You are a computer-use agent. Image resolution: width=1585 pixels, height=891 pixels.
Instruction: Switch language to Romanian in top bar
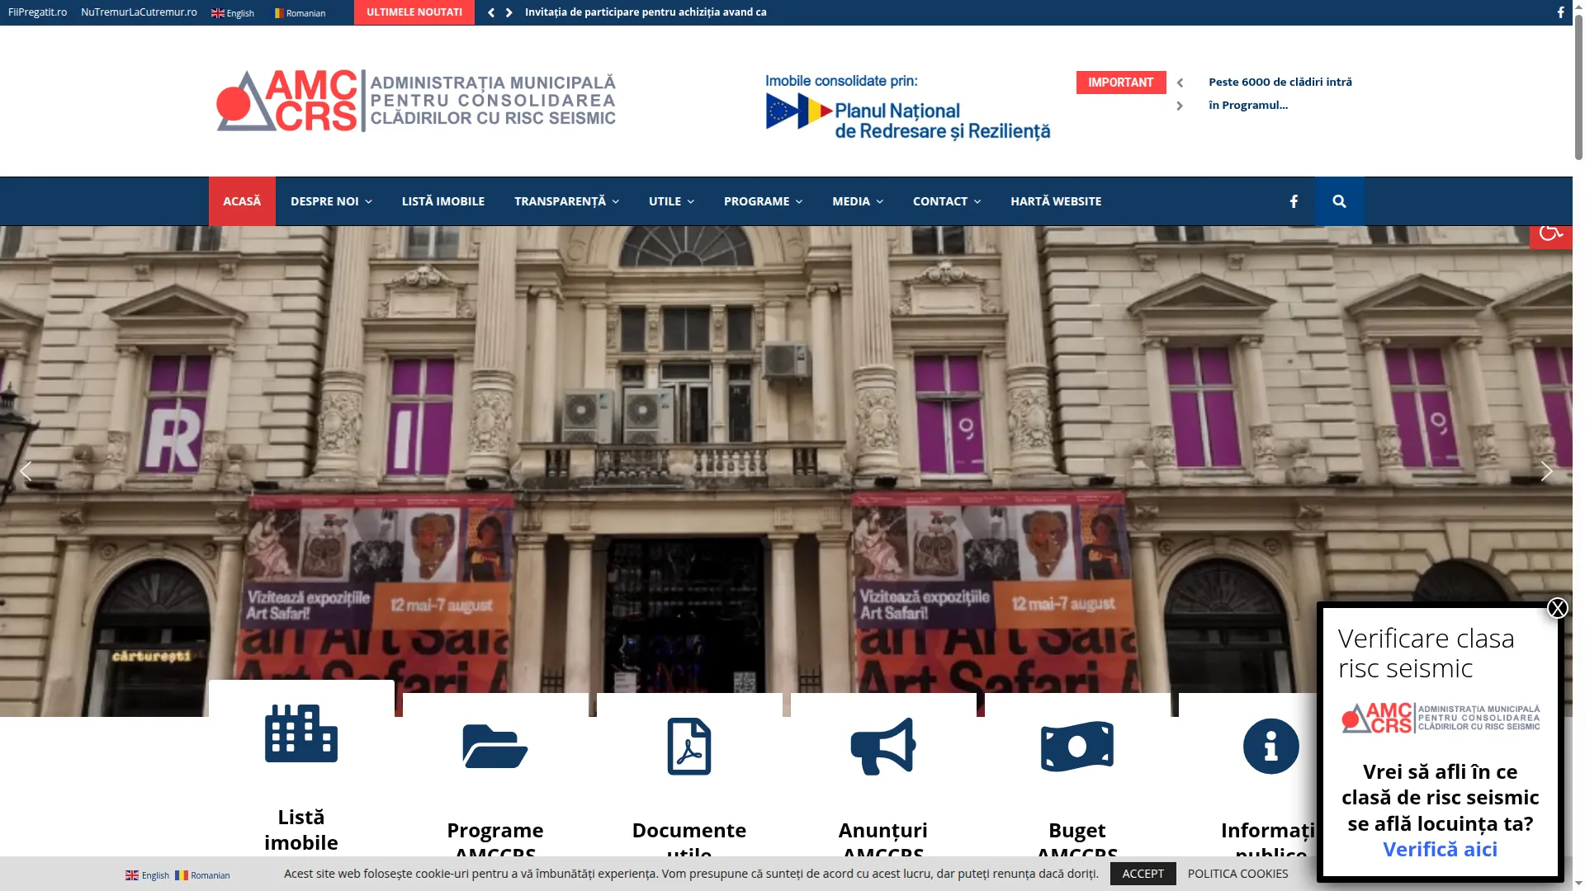coord(300,13)
